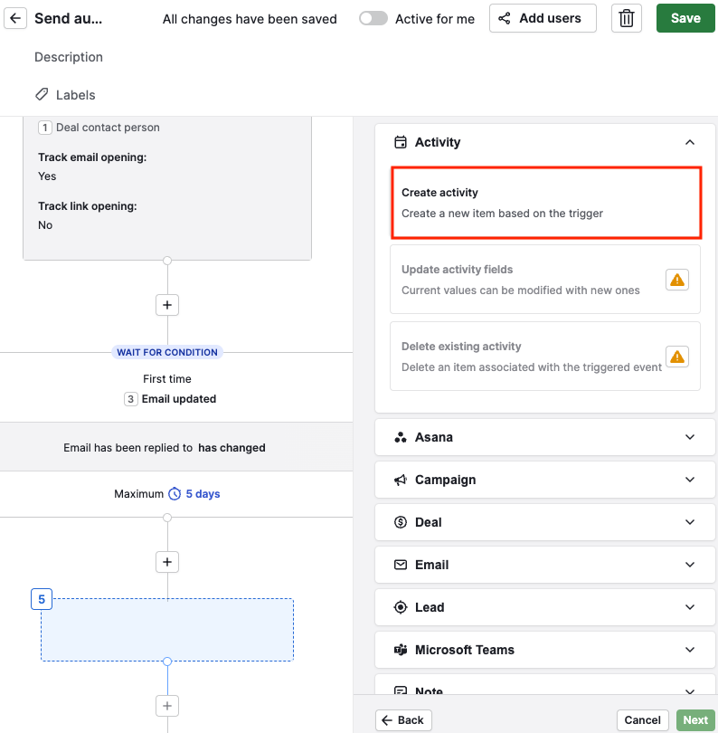The height and width of the screenshot is (733, 718).
Task: Click the back arrow icon beside the title
Action: tap(15, 18)
